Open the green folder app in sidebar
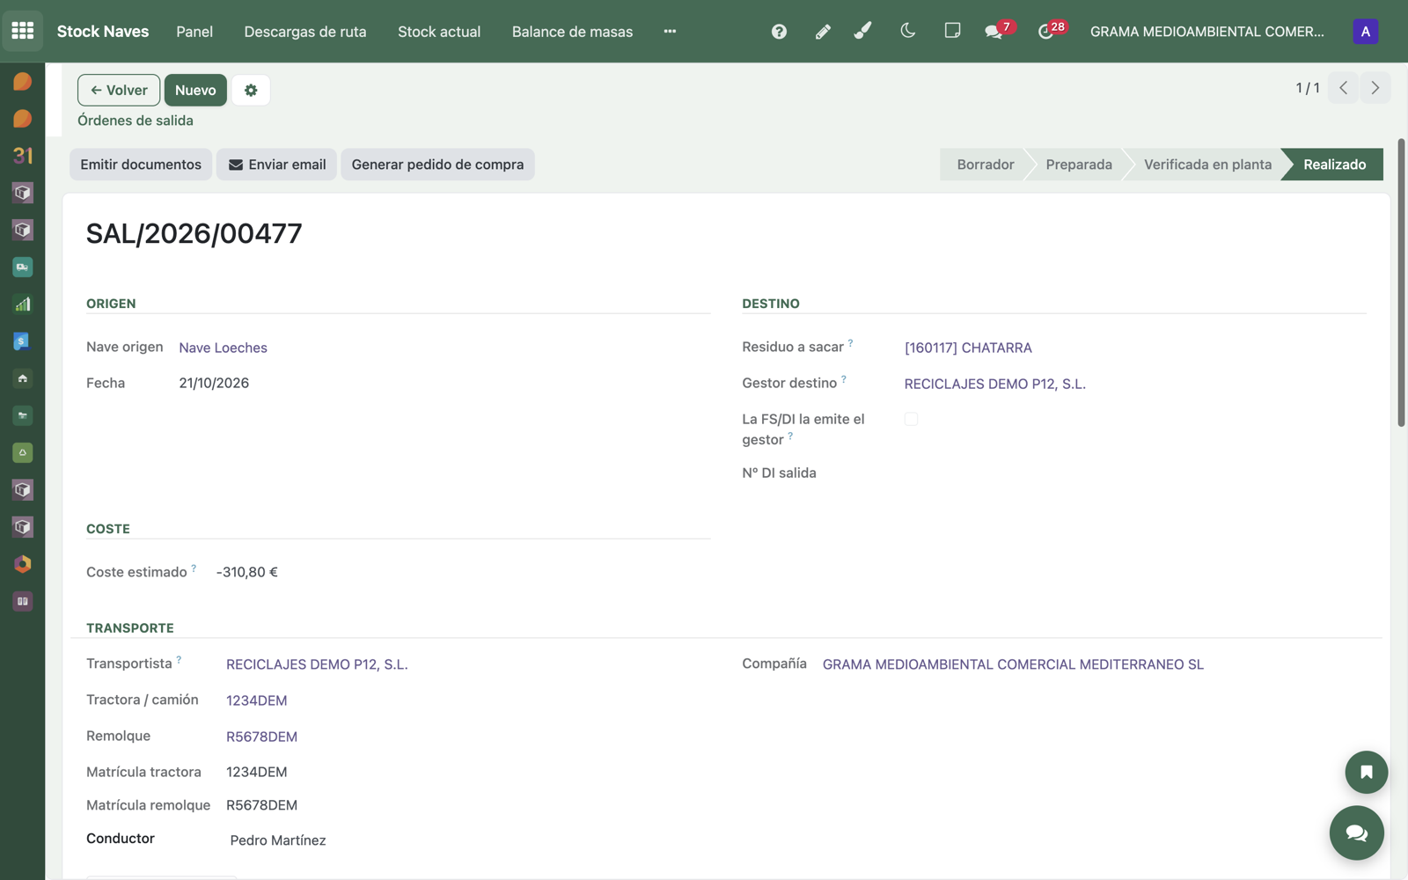This screenshot has width=1408, height=880. (x=23, y=415)
